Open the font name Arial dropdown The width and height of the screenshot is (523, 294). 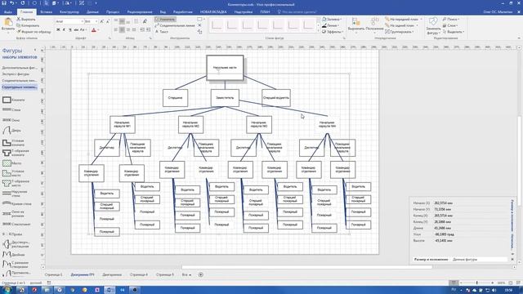pyautogui.click(x=82, y=22)
